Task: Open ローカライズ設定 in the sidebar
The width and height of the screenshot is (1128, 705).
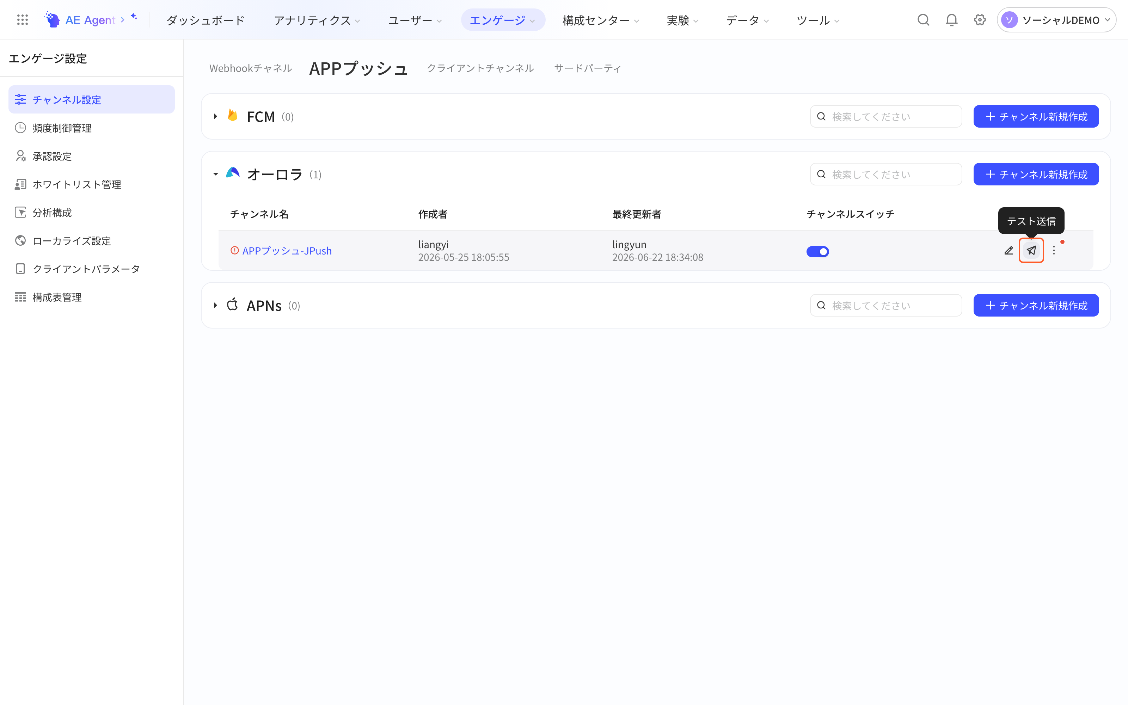Action: point(91,241)
